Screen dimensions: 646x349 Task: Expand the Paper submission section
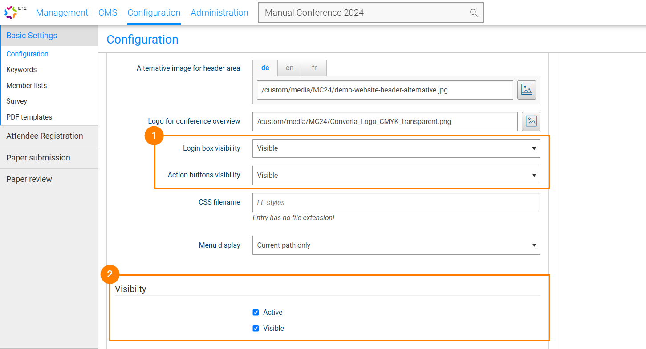point(38,158)
